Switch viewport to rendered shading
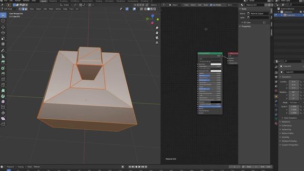Screen dimensions: 304x171 [155, 9]
